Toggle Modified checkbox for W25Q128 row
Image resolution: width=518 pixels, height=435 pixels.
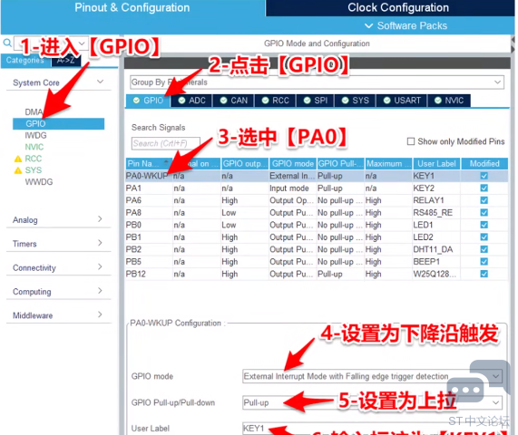484,274
